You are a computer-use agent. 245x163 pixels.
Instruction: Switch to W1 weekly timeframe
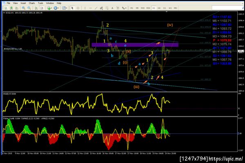(170, 8)
